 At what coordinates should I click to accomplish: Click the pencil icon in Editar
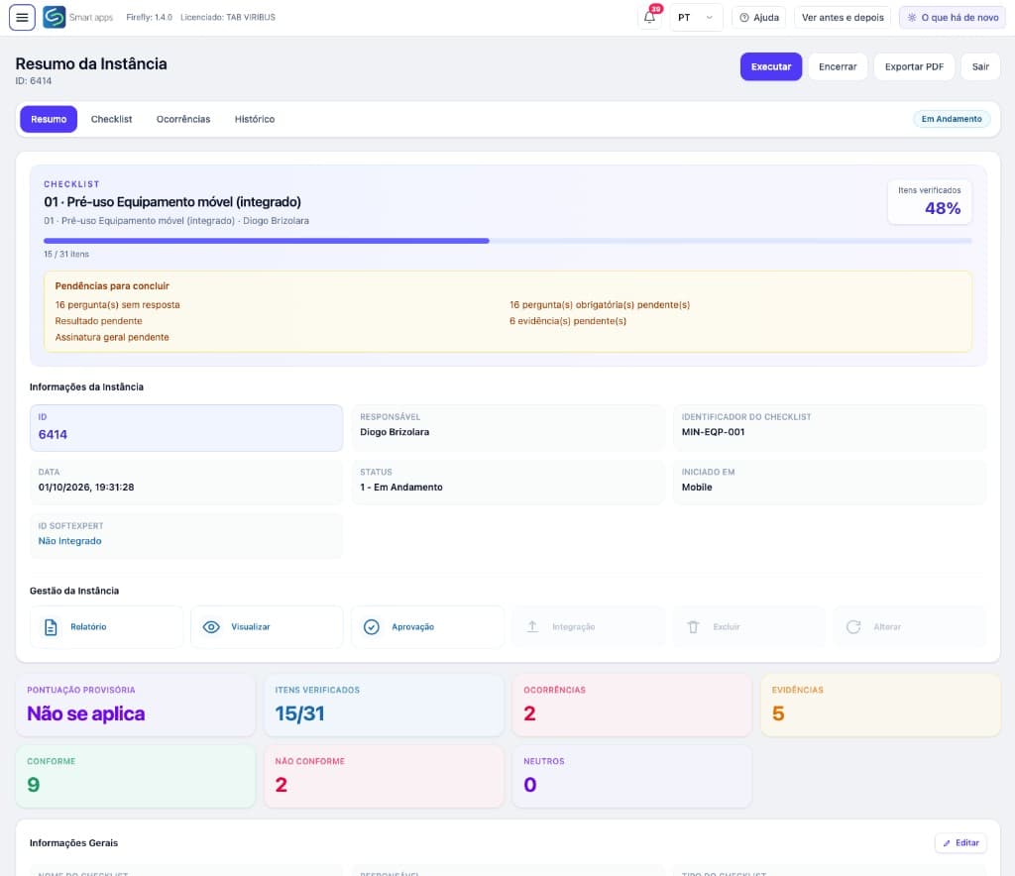tap(947, 843)
